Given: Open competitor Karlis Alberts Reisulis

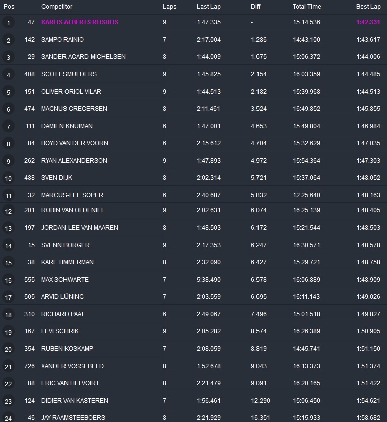Looking at the screenshot, I should tap(80, 22).
